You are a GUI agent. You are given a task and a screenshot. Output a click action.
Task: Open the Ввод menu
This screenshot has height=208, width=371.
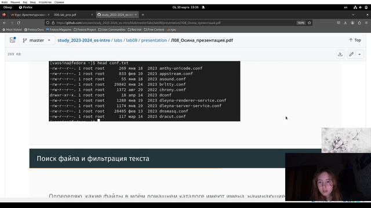[33, 2]
